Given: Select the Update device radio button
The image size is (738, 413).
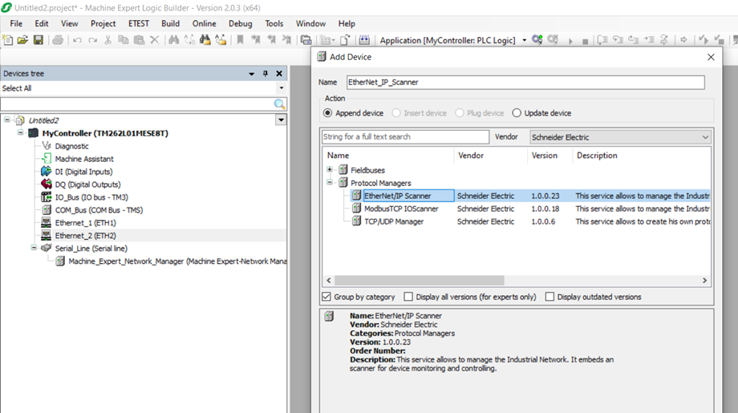Looking at the screenshot, I should pos(517,113).
